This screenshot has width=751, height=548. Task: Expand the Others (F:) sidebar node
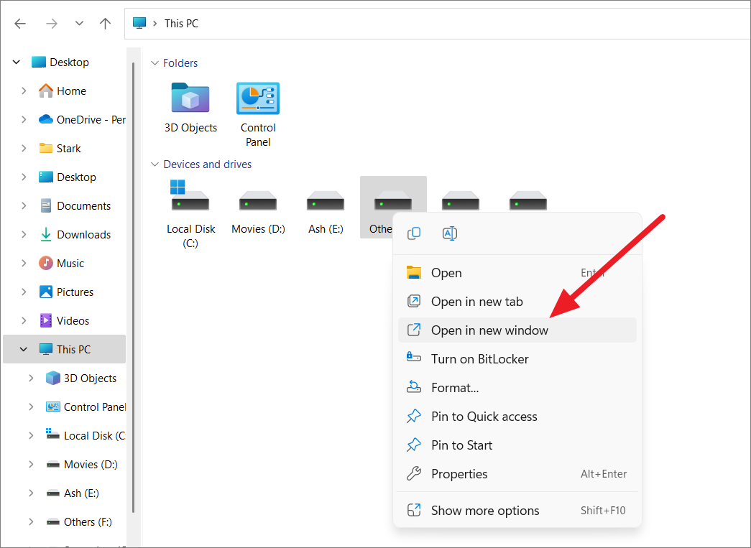pyautogui.click(x=31, y=521)
